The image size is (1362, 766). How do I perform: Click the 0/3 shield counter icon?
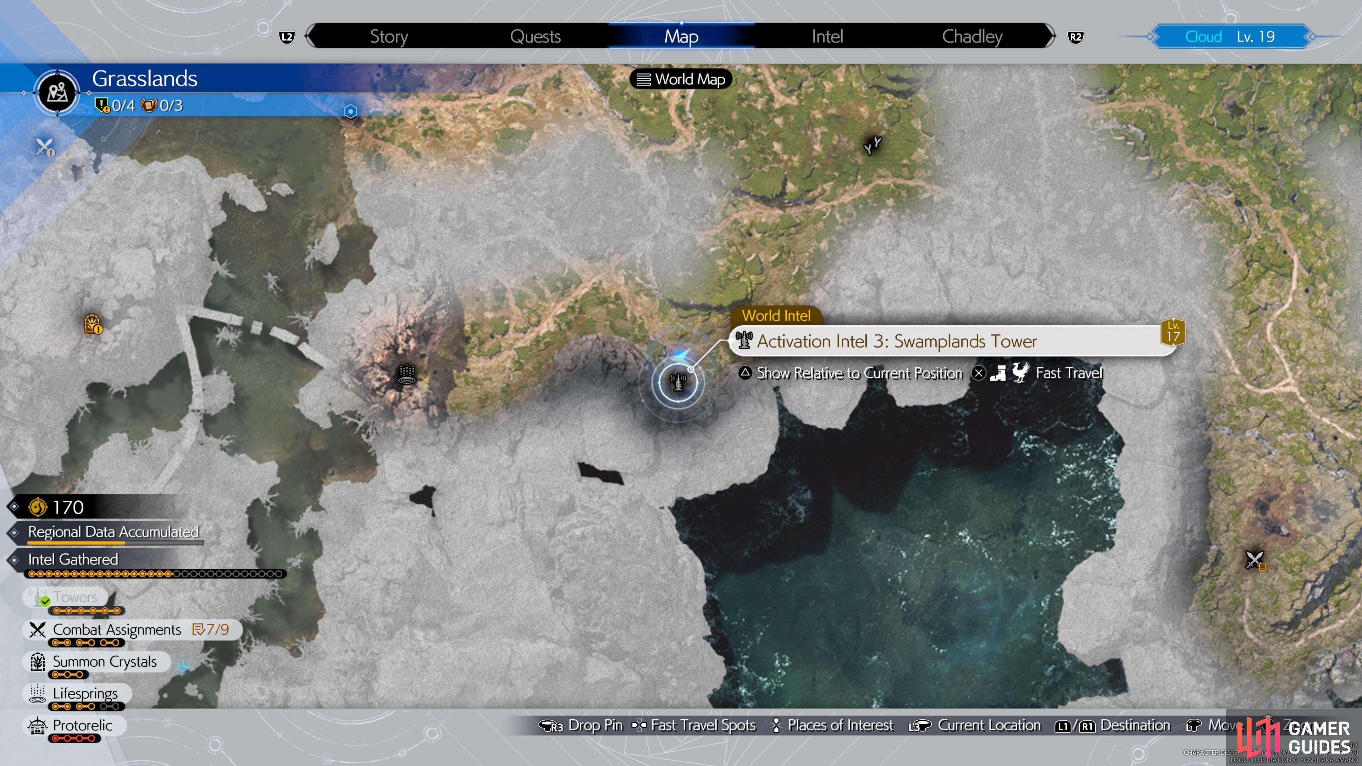click(149, 105)
